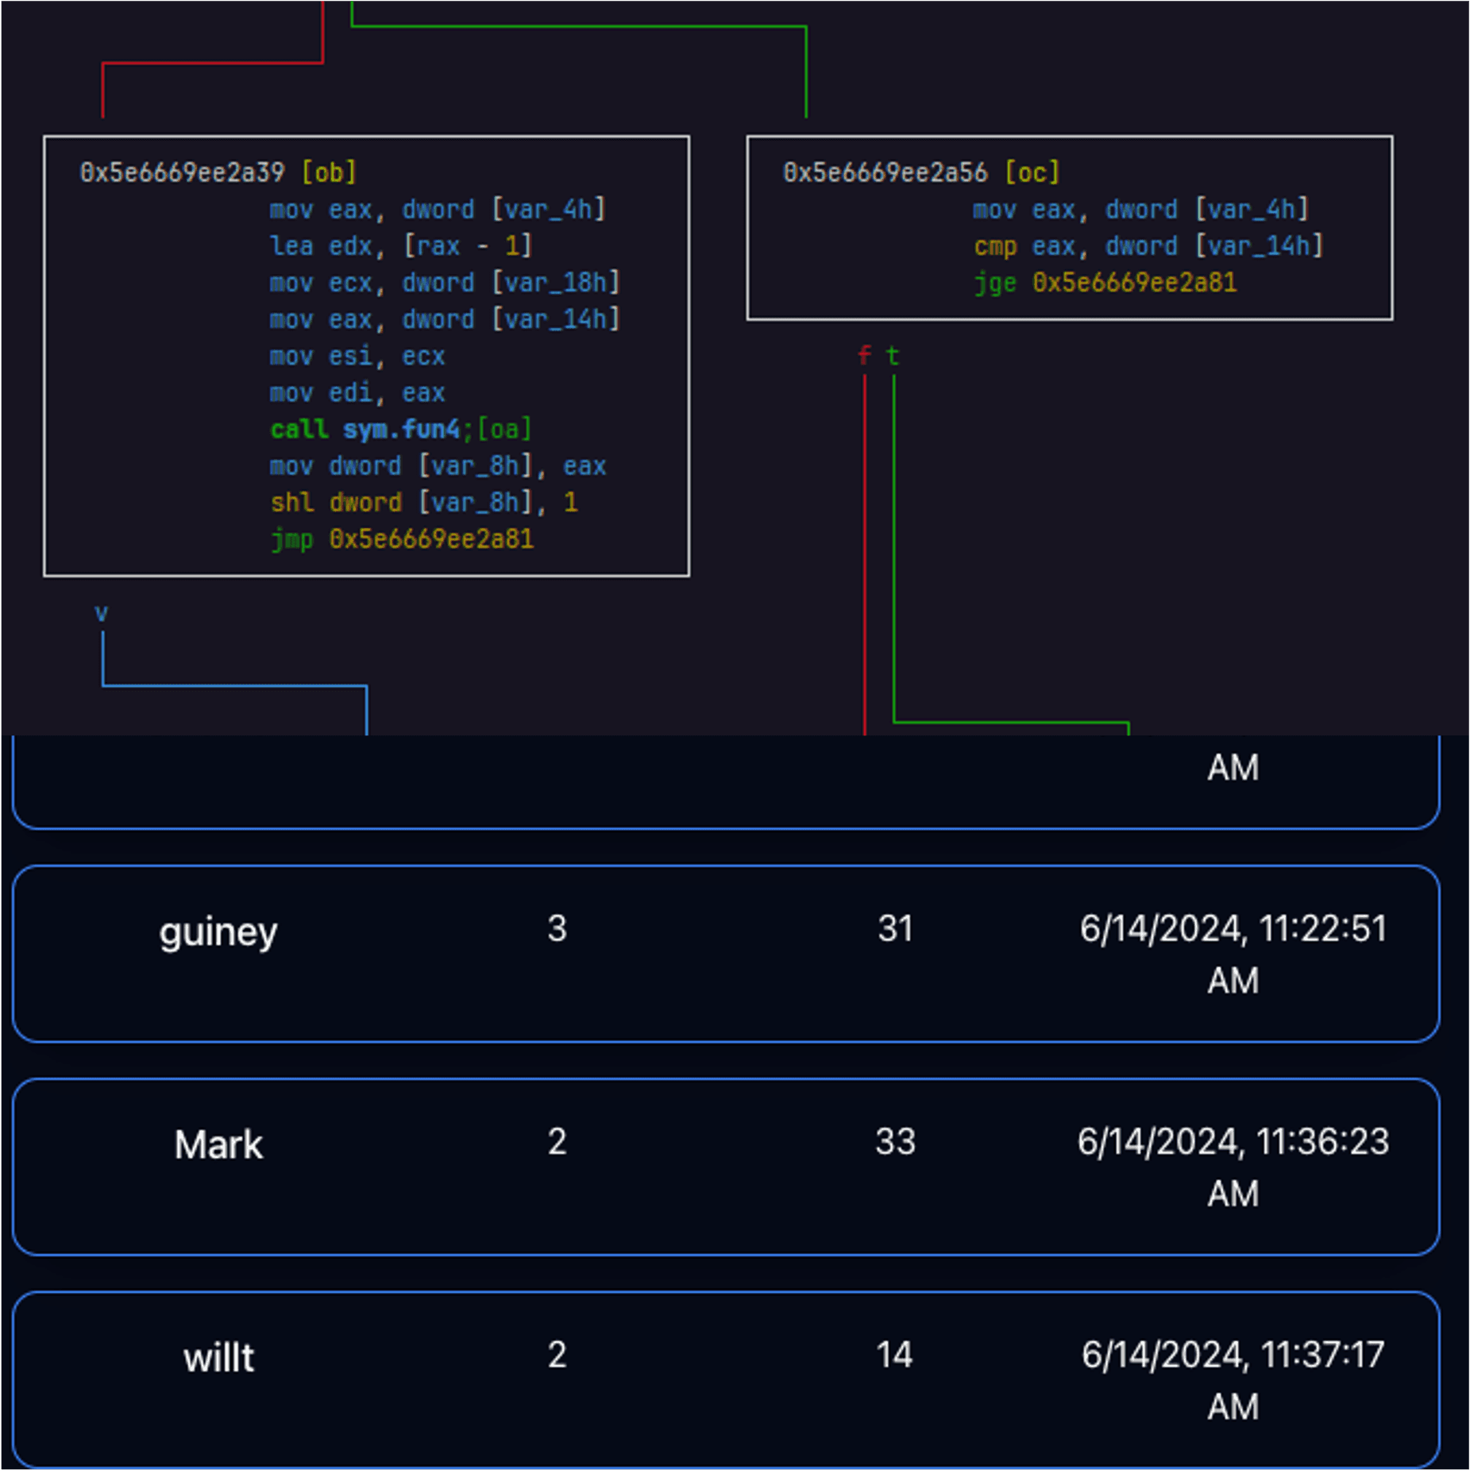
Task: Click jmp 0x5e6669ee2a81 instruction
Action: (x=402, y=539)
